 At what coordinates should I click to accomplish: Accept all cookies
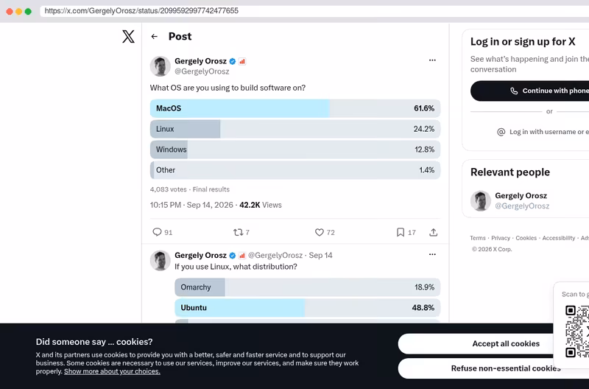tap(506, 343)
